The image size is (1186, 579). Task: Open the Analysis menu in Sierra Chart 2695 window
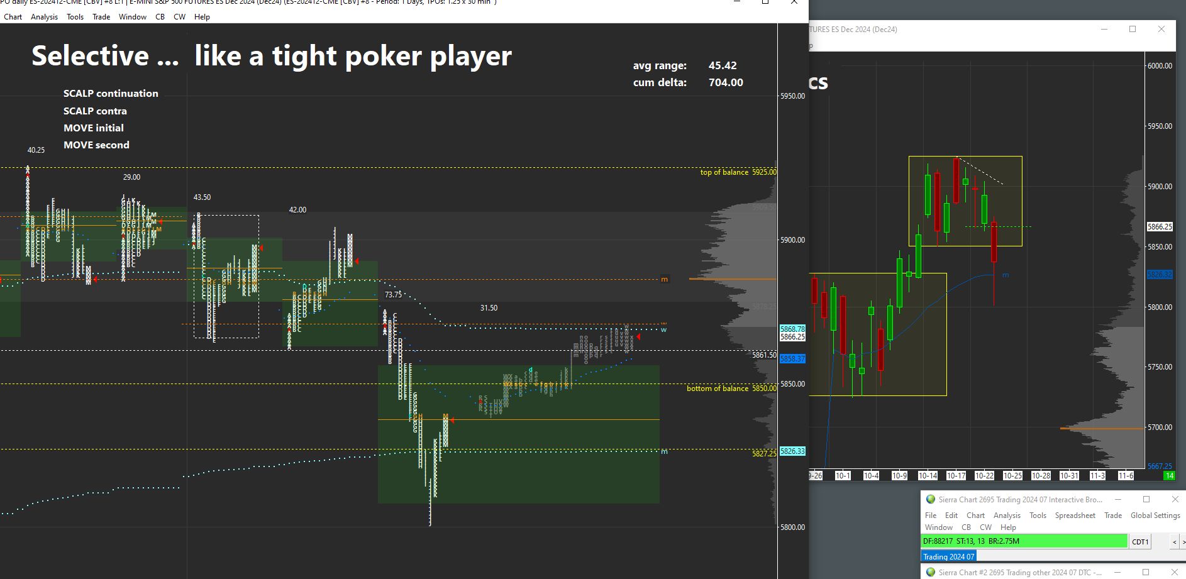pyautogui.click(x=1007, y=516)
